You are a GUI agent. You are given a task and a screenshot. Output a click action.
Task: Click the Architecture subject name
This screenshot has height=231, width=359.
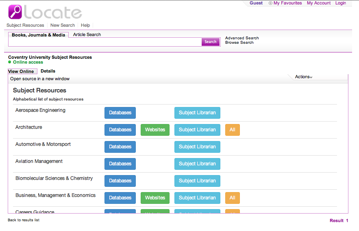coord(28,127)
